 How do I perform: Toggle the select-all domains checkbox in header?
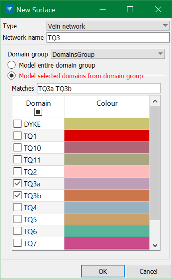(38, 112)
